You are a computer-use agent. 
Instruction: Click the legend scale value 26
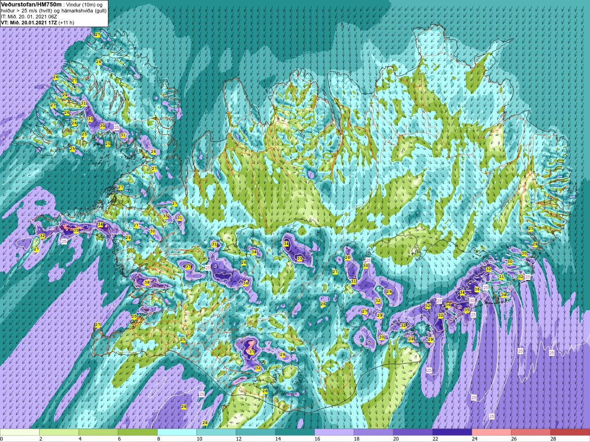(513, 439)
